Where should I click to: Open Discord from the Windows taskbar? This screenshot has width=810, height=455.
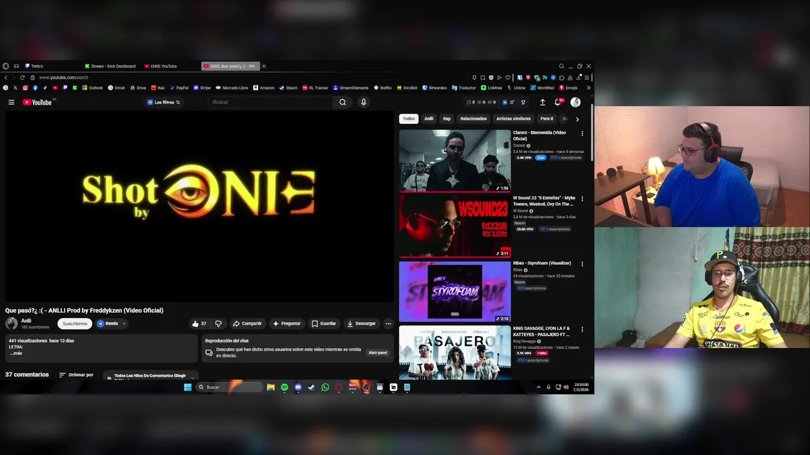(298, 387)
